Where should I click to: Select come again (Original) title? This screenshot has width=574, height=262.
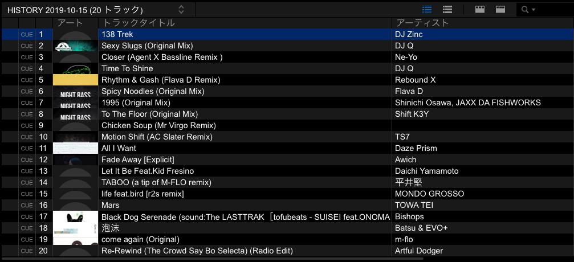point(140,239)
